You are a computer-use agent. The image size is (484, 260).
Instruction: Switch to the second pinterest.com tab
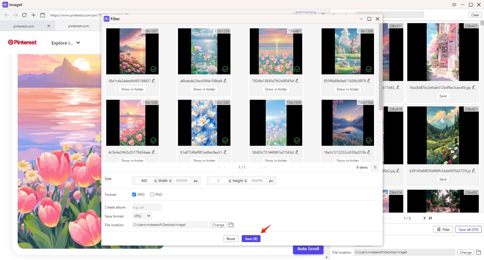78,26
